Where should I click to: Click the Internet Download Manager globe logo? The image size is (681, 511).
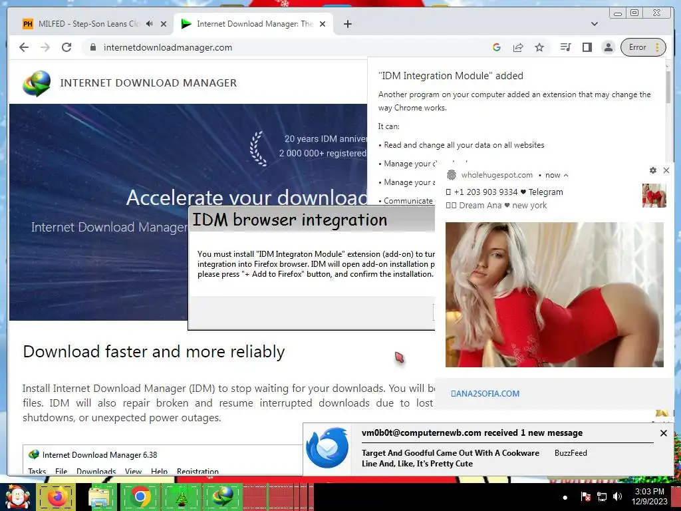[x=37, y=83]
